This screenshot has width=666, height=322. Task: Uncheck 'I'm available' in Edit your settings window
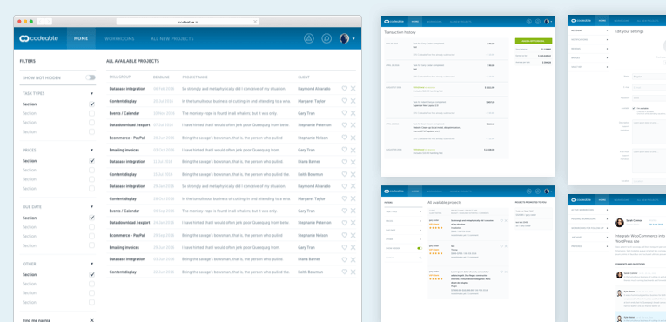coord(634,108)
